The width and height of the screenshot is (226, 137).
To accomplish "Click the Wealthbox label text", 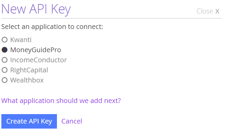I will coord(27,80).
